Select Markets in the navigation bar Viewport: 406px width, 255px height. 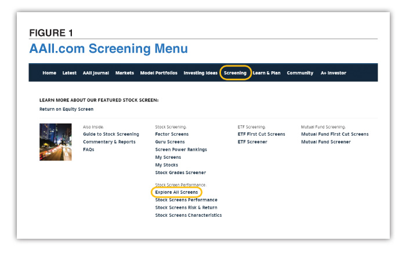(125, 73)
